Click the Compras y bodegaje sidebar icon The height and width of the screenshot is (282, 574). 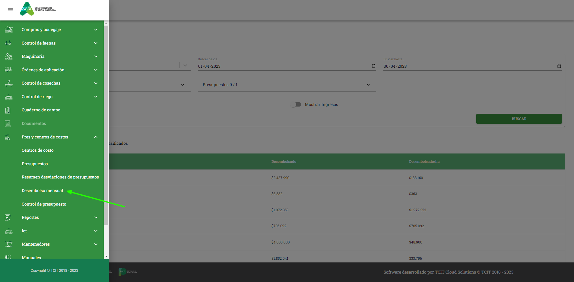pyautogui.click(x=9, y=29)
